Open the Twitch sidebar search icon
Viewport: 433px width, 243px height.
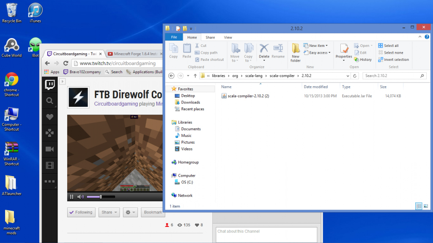(x=49, y=101)
